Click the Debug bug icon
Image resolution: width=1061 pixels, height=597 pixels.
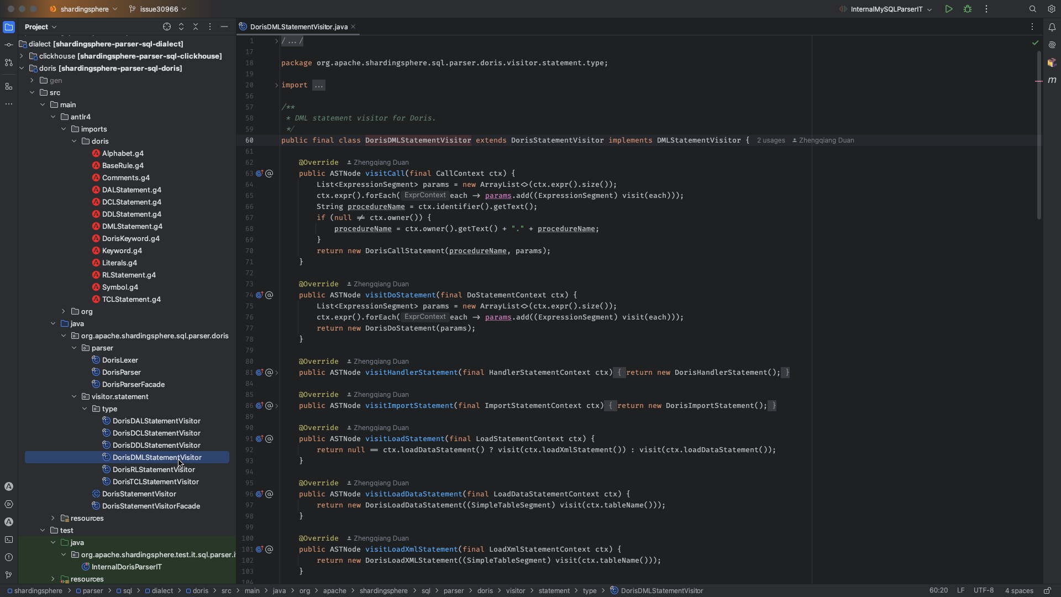point(968,9)
